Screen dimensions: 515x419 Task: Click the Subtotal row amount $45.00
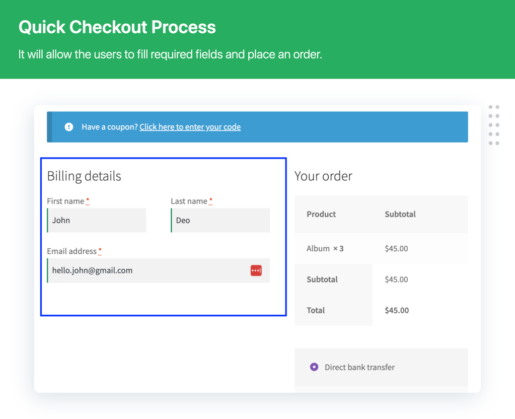pos(396,280)
